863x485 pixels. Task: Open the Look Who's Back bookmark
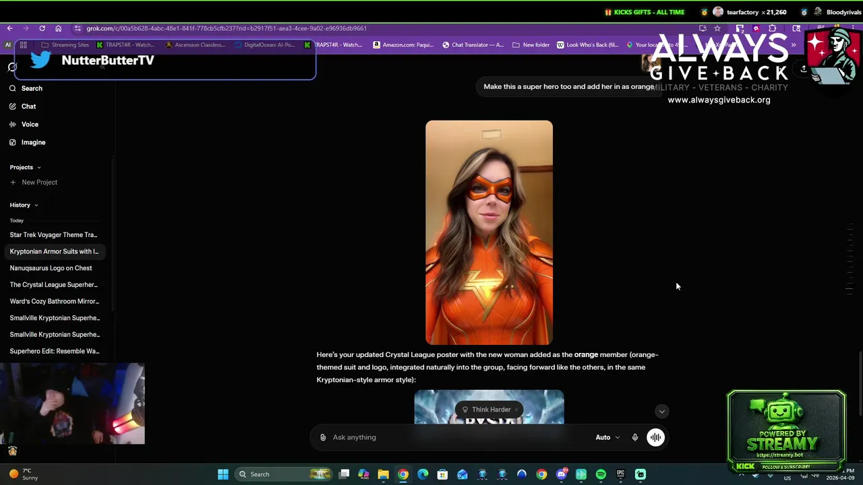pos(587,45)
